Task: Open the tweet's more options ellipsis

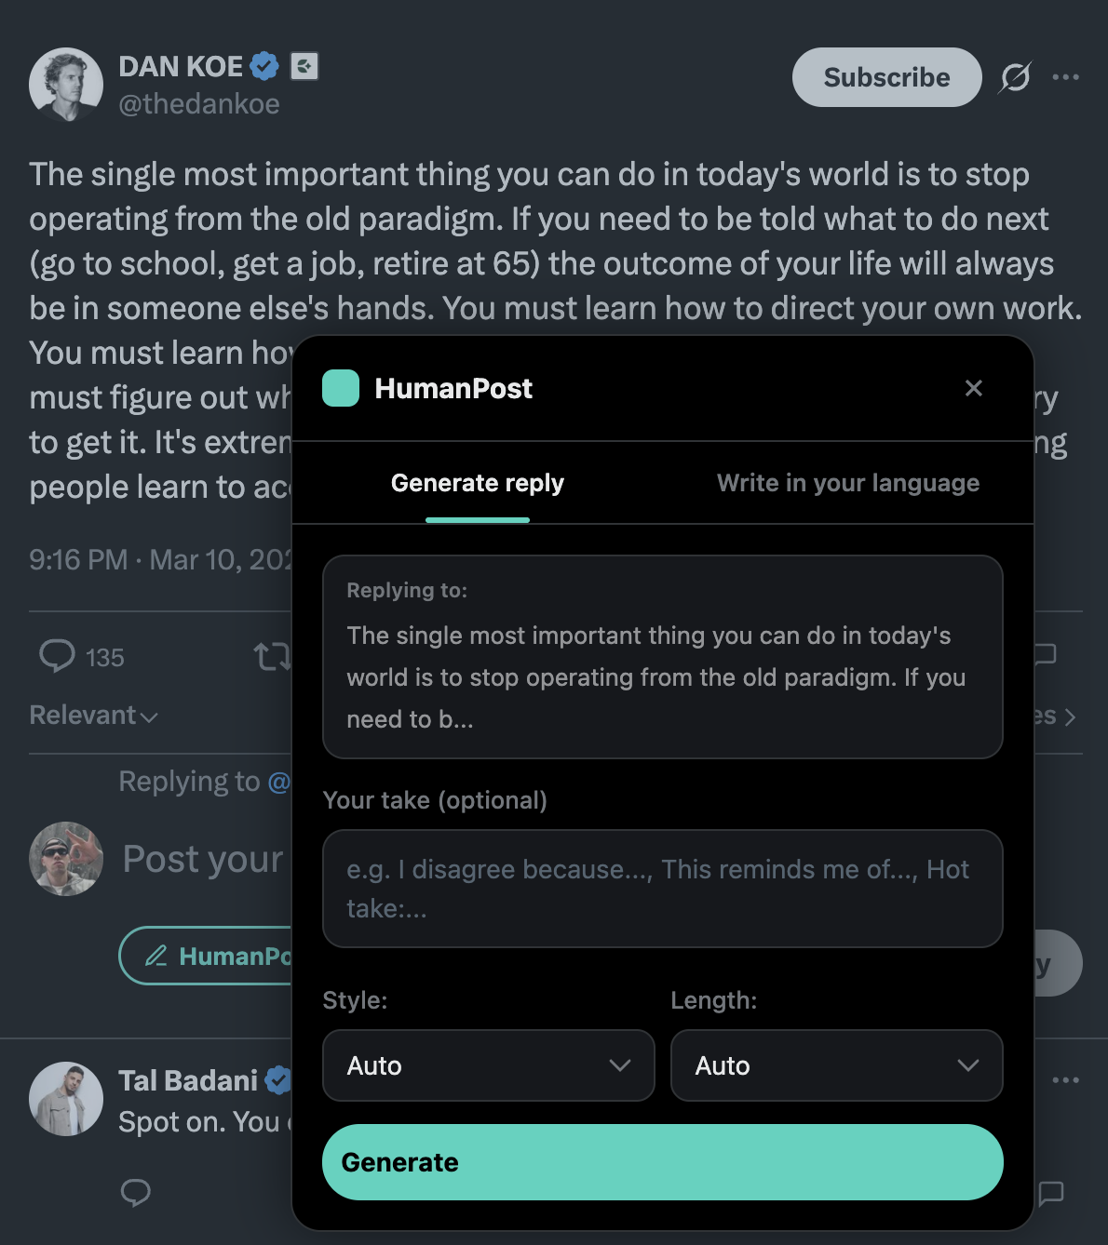Action: (1065, 77)
